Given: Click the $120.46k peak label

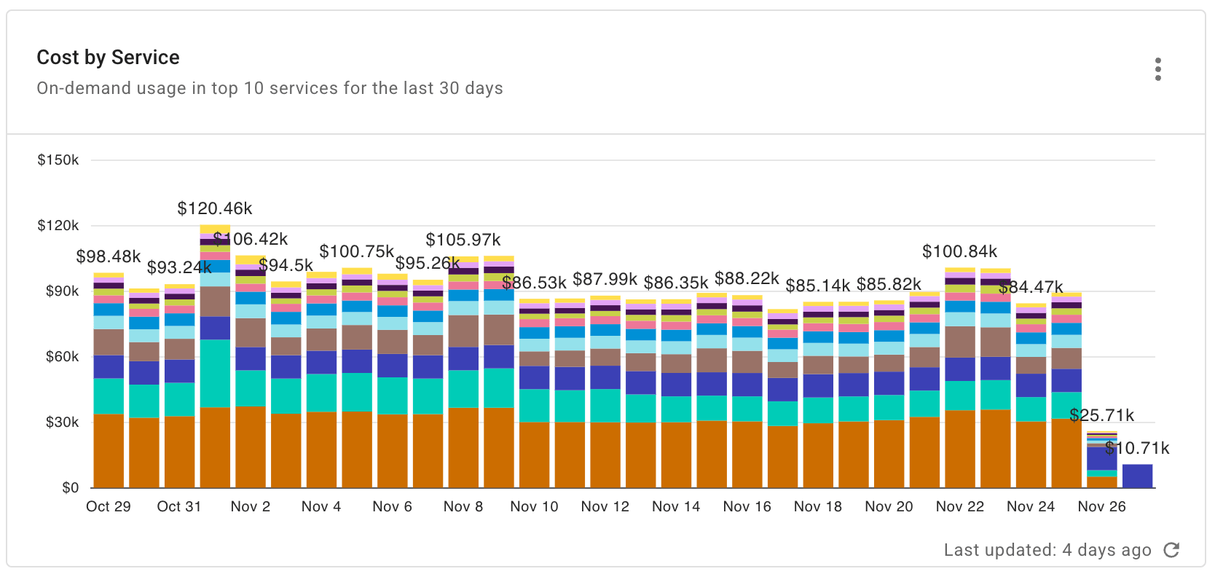Looking at the screenshot, I should (x=214, y=208).
